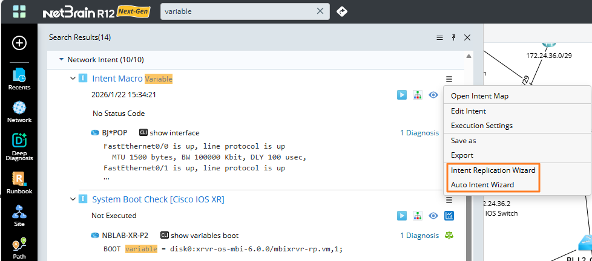Viewport: 592px width, 261px height.
Task: Open the Intent Macro Variable title link
Action: [132, 79]
